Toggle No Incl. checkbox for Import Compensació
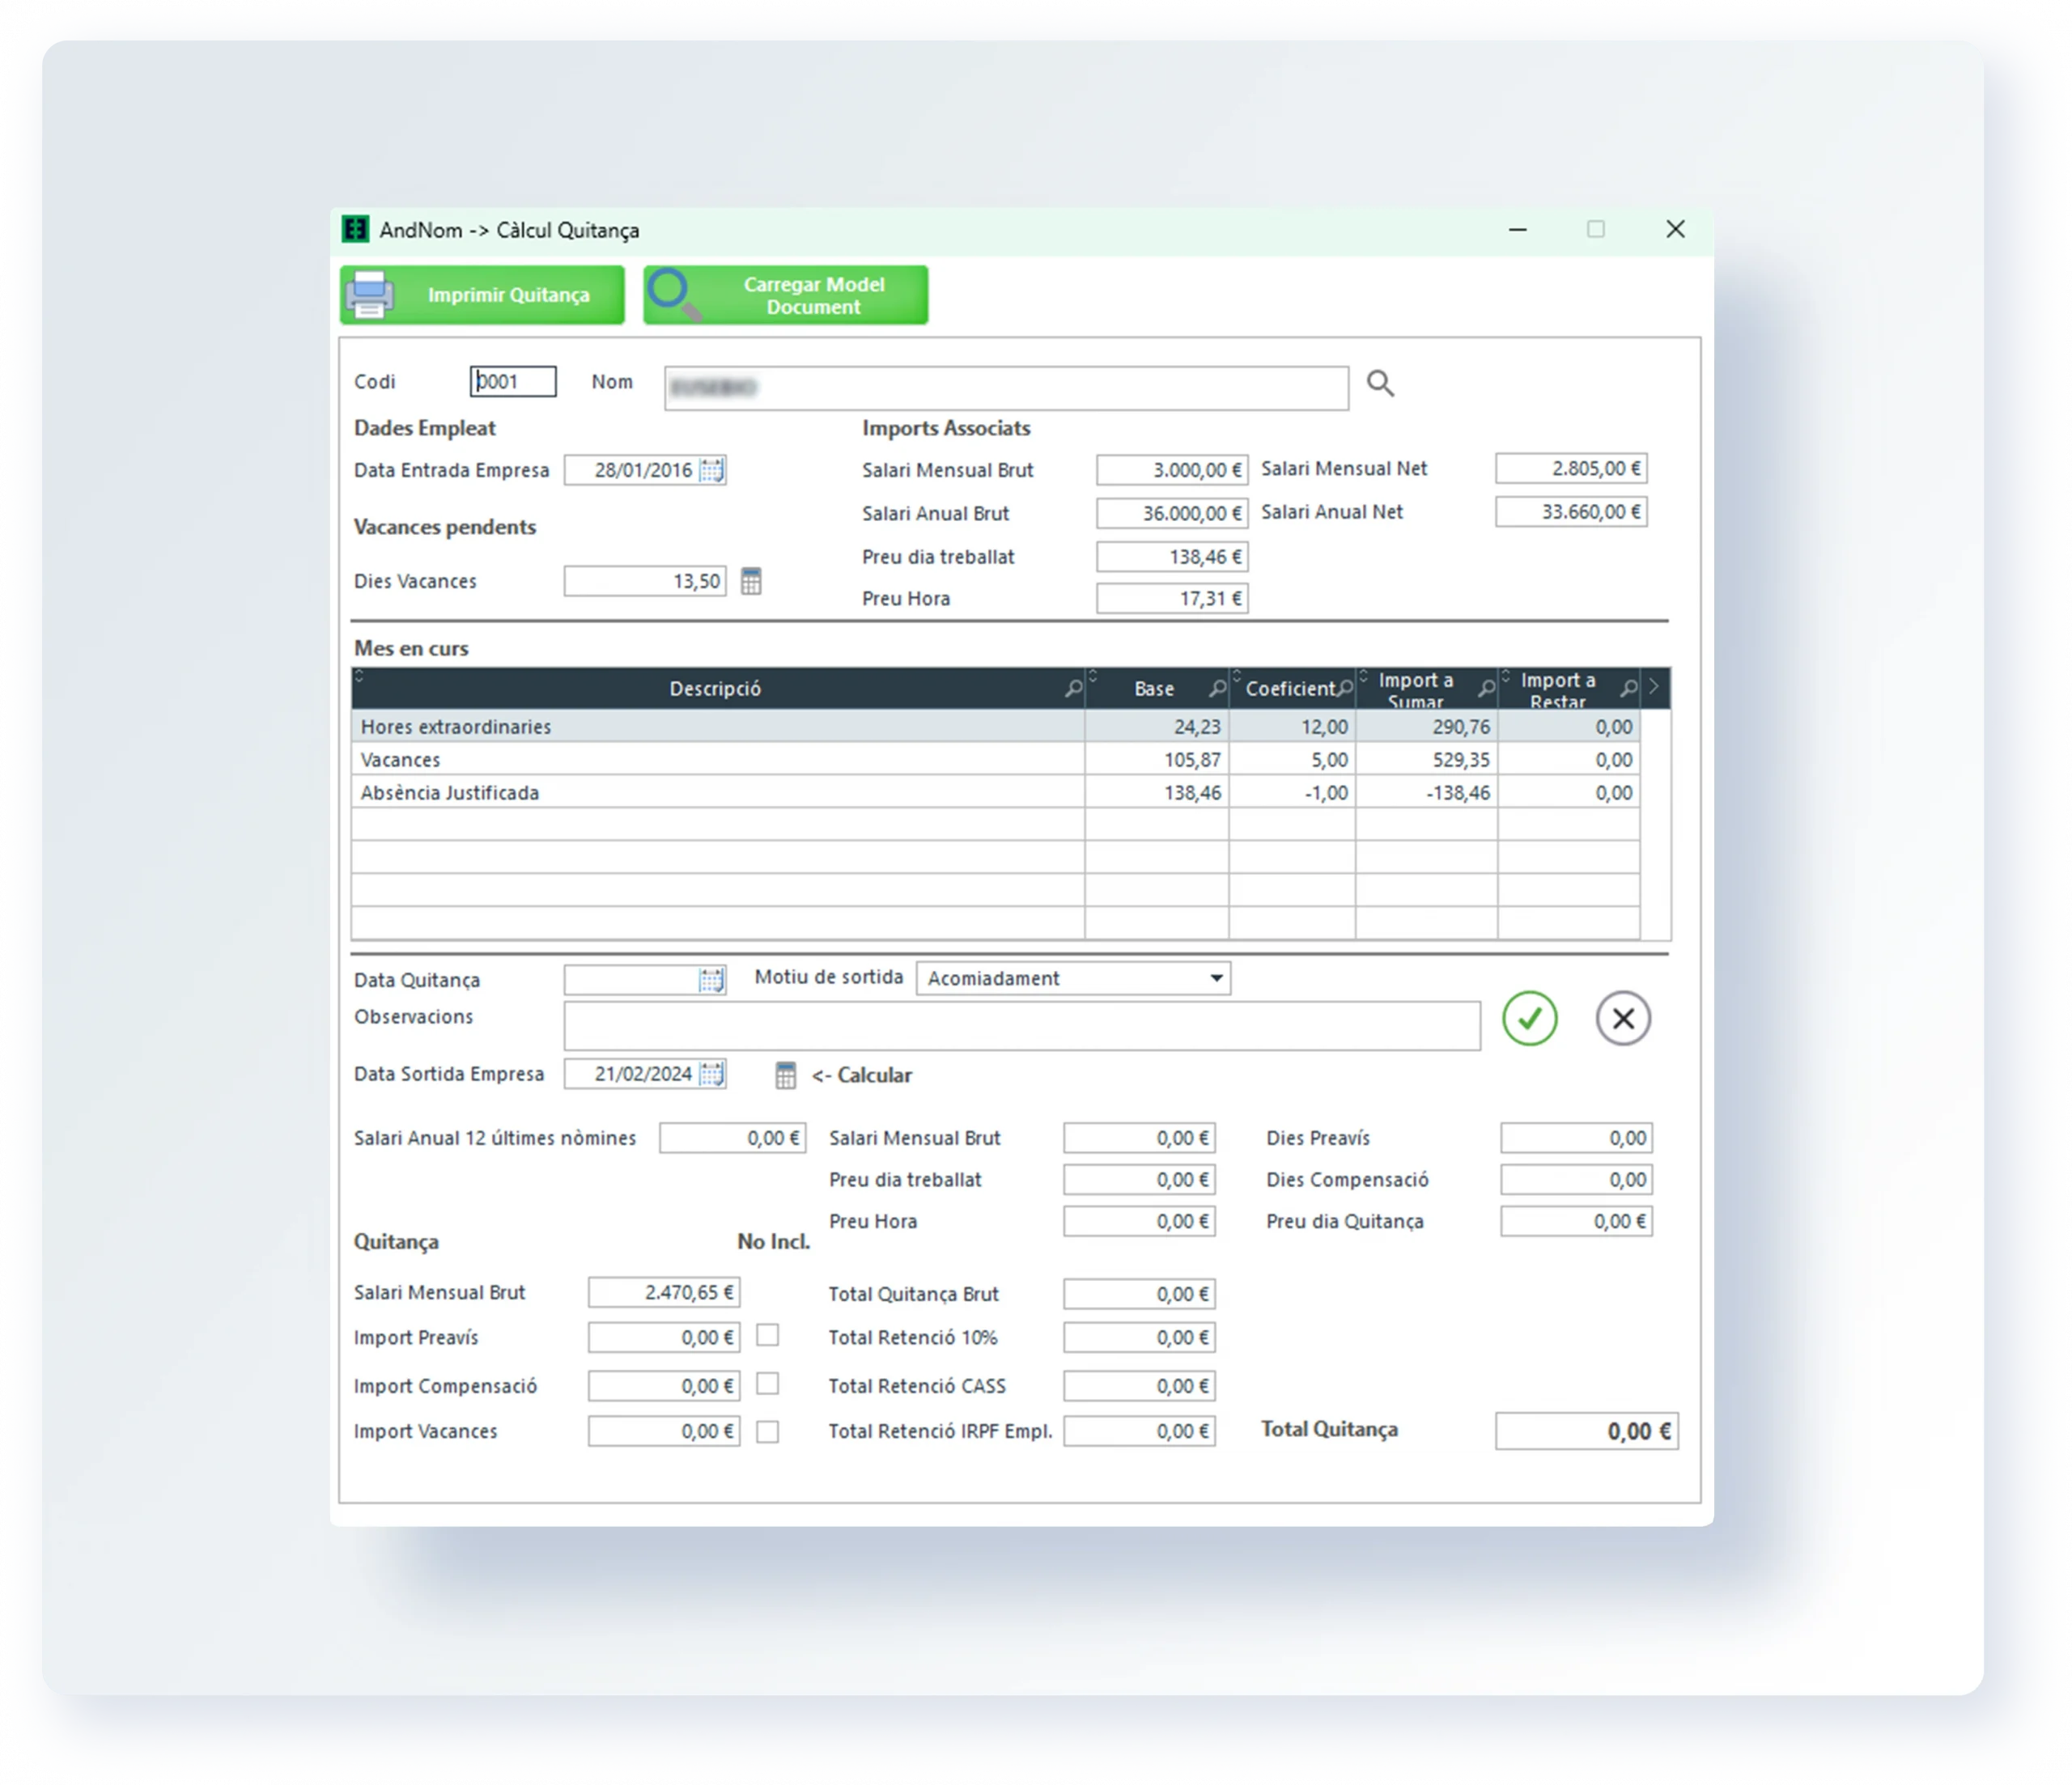The height and width of the screenshot is (1785, 2072). (x=767, y=1384)
